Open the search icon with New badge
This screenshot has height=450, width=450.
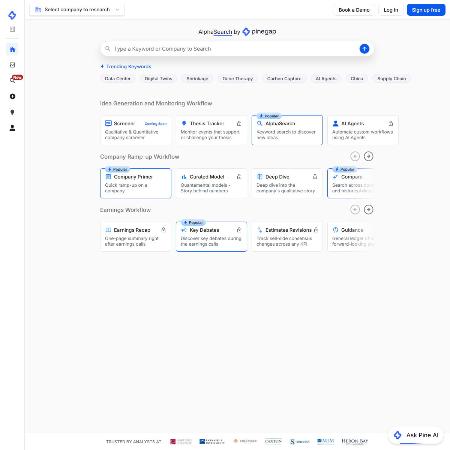click(x=12, y=80)
